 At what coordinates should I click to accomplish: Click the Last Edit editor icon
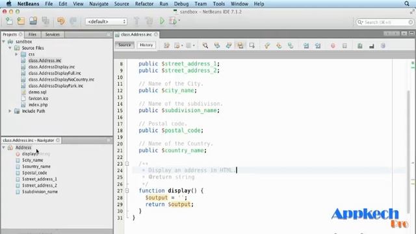(x=166, y=45)
